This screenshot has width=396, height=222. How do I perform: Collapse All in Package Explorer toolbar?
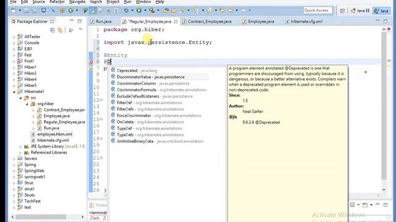[52, 30]
